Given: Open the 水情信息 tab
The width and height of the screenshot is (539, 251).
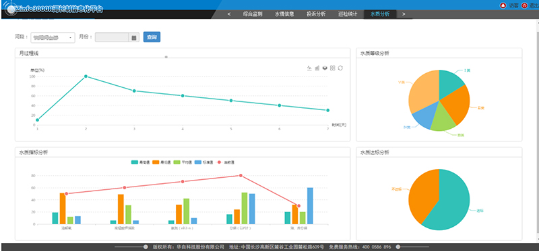Looking at the screenshot, I should [284, 14].
